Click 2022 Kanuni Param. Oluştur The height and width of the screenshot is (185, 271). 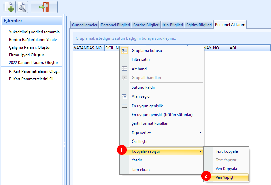(x=33, y=63)
